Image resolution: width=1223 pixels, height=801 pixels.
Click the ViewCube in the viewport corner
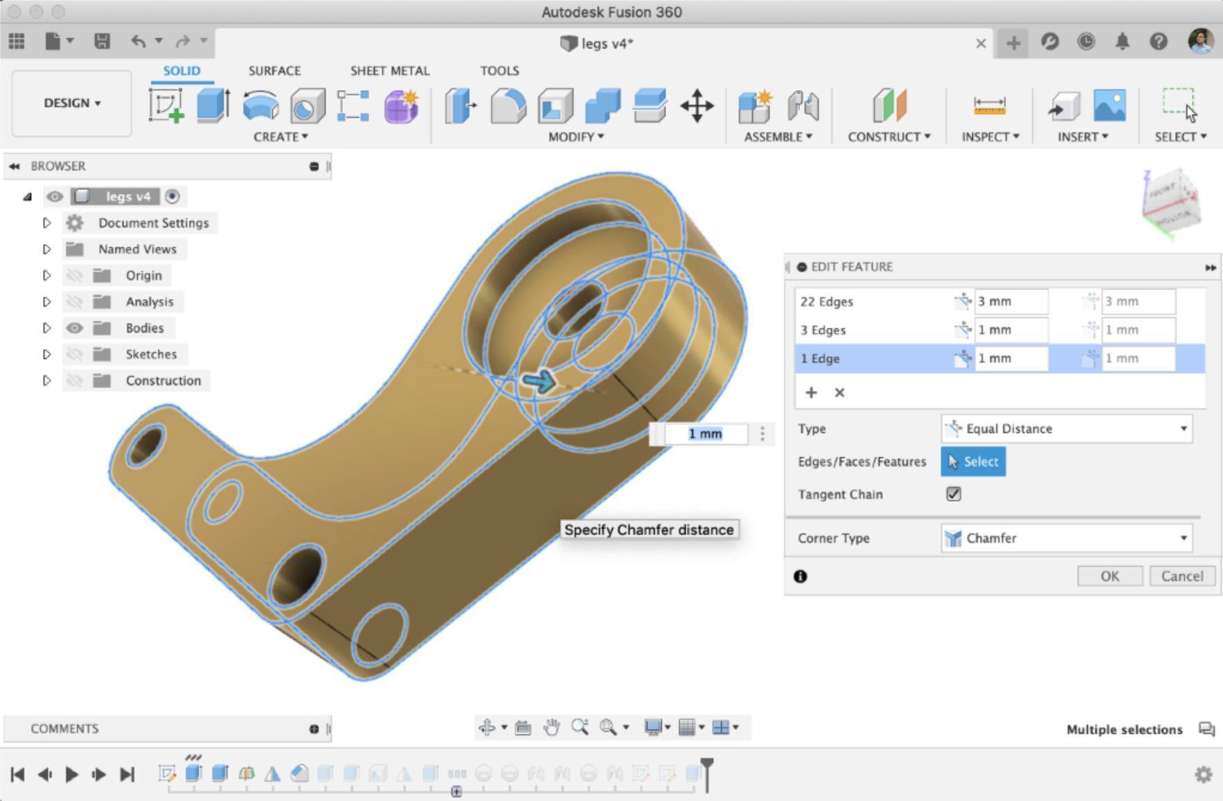coord(1171,203)
